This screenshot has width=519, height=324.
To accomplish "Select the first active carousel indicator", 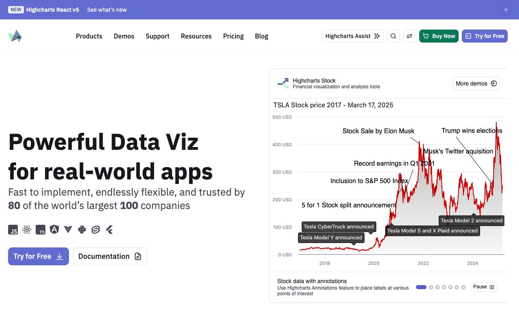I will [x=421, y=287].
